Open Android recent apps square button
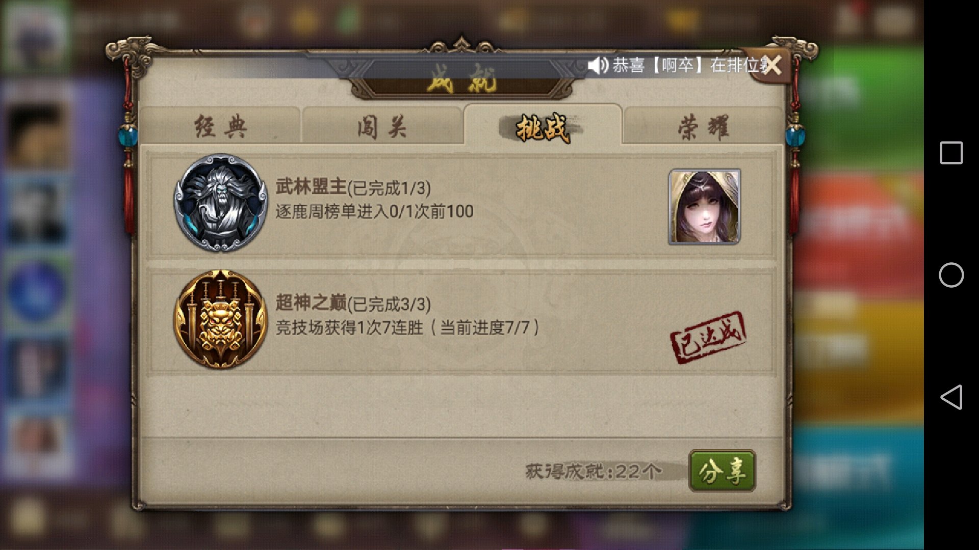The image size is (979, 550). point(951,153)
